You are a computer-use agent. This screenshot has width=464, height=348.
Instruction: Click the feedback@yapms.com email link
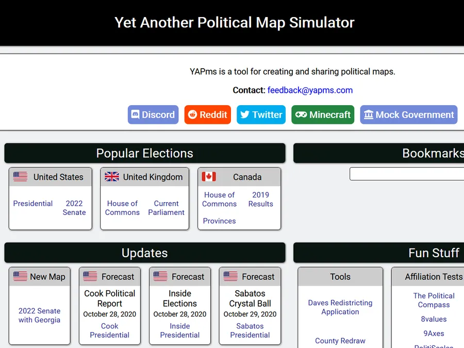310,90
